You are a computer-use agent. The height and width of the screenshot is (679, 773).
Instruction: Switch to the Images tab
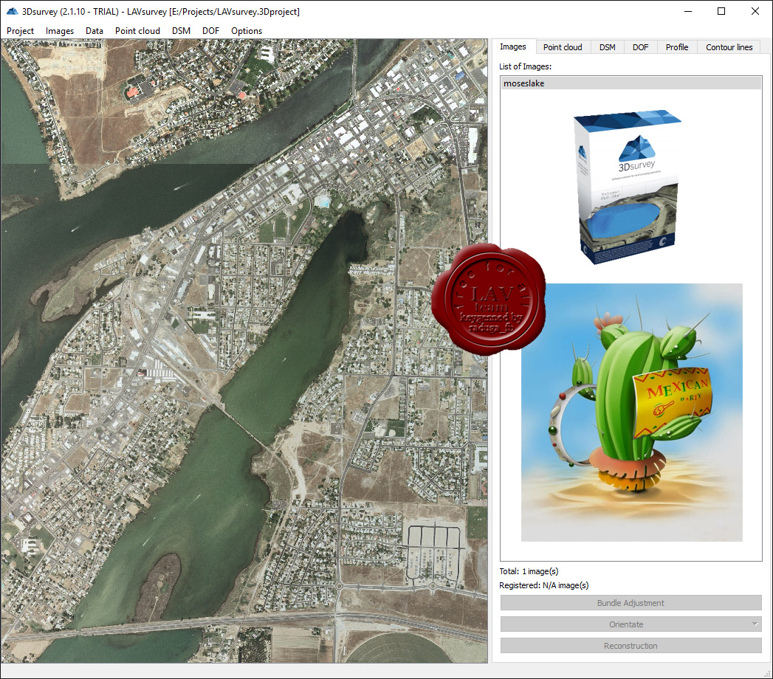(x=512, y=46)
